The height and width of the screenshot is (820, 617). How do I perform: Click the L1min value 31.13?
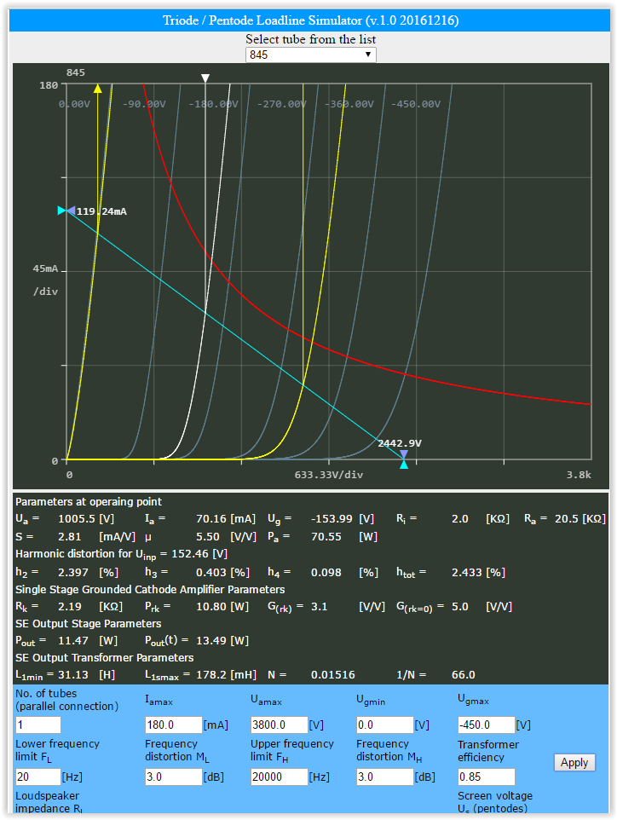[73, 674]
